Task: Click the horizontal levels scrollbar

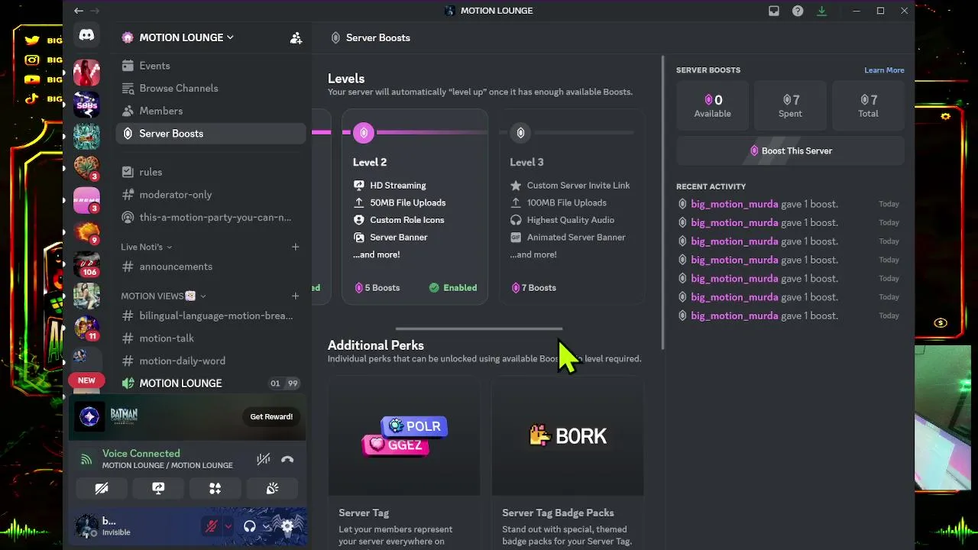Action: pos(479,329)
